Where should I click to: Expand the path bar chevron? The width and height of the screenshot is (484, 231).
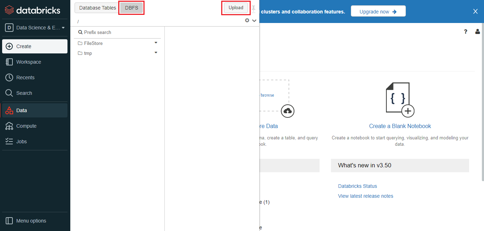254,21
